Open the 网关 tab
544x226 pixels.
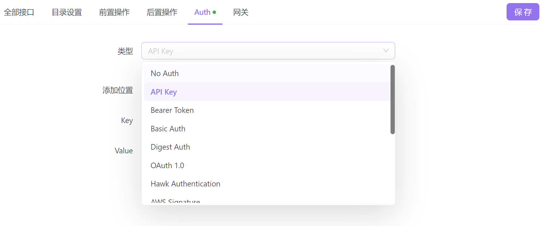pyautogui.click(x=241, y=12)
